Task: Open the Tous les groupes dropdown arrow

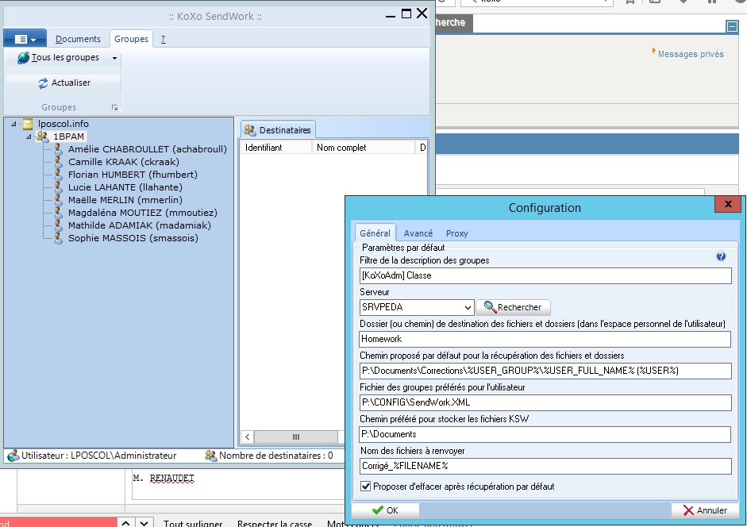Action: (x=115, y=58)
